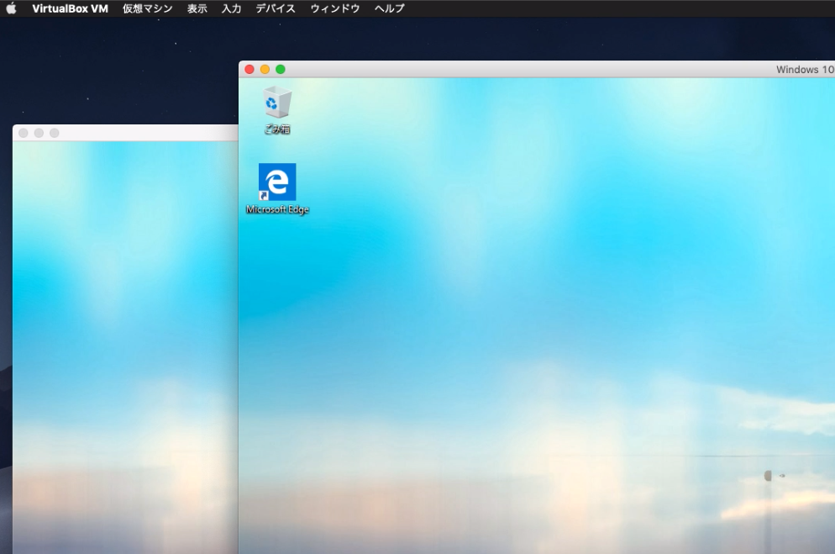The image size is (835, 554).
Task: Open the 仮想マシン menu
Action: pos(148,8)
